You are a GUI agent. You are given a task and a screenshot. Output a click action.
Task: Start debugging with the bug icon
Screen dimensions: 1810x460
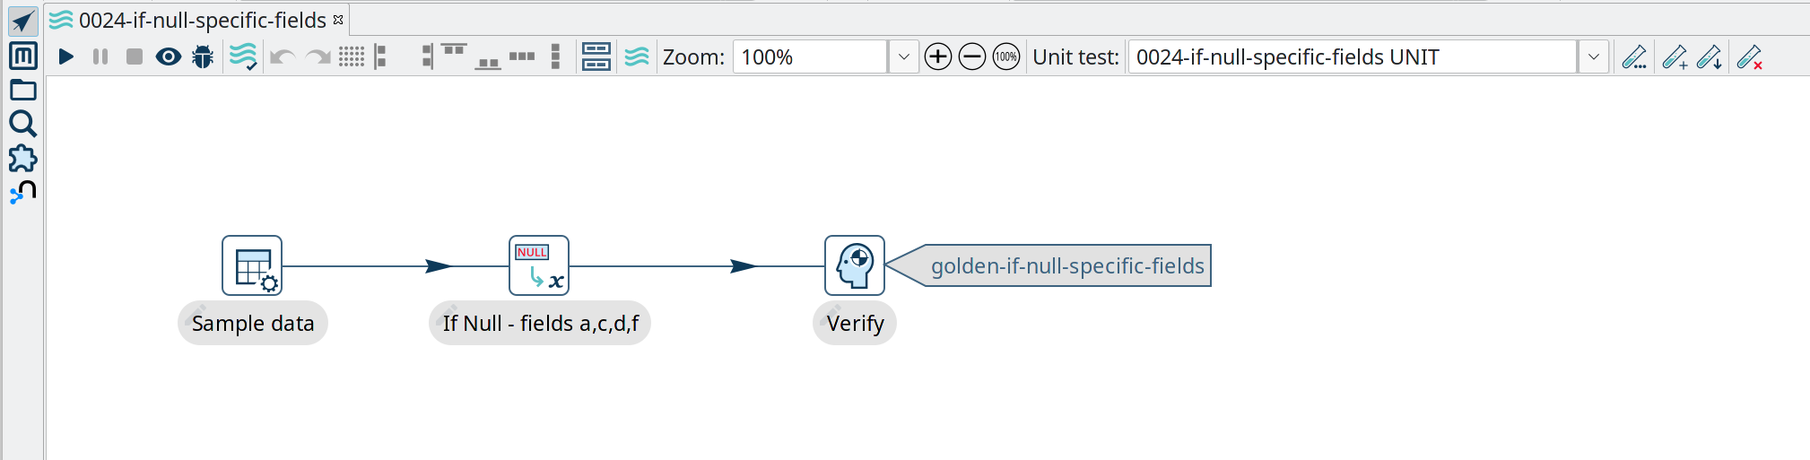click(x=203, y=57)
